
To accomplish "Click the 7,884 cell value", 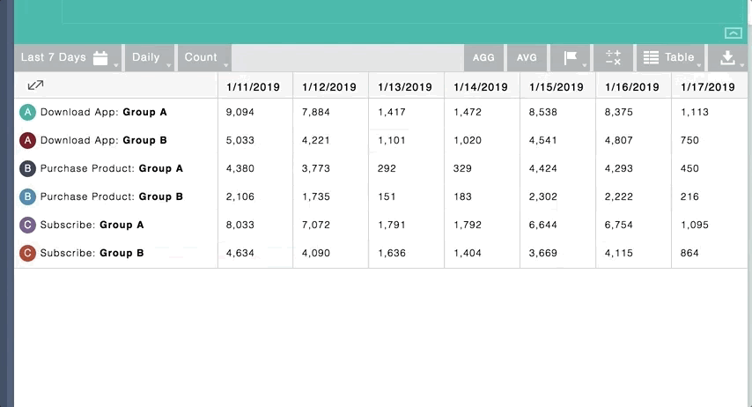I will tap(316, 112).
